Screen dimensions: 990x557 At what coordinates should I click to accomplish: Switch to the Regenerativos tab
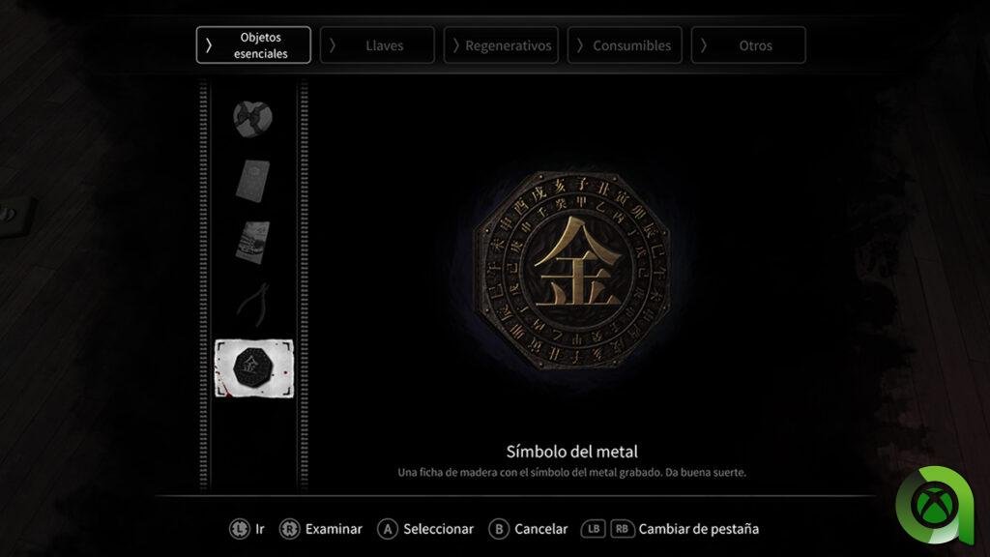click(501, 44)
